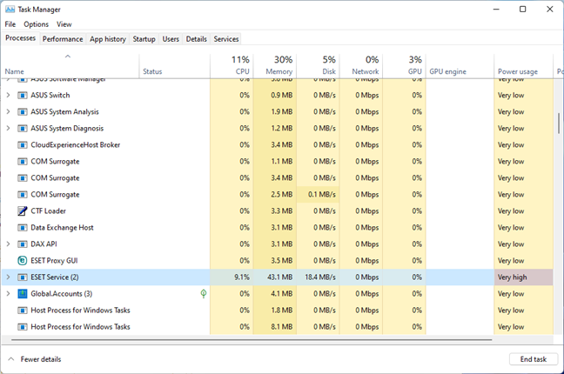Click the CTF Loader pen icon
The image size is (564, 374).
(x=23, y=211)
